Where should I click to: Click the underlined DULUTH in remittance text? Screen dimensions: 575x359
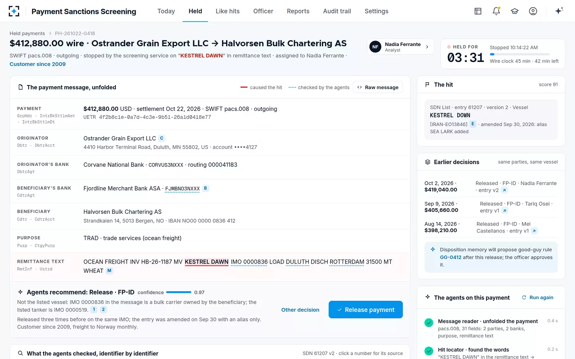[x=297, y=262]
